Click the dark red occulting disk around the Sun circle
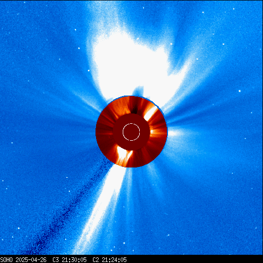 tap(131, 132)
